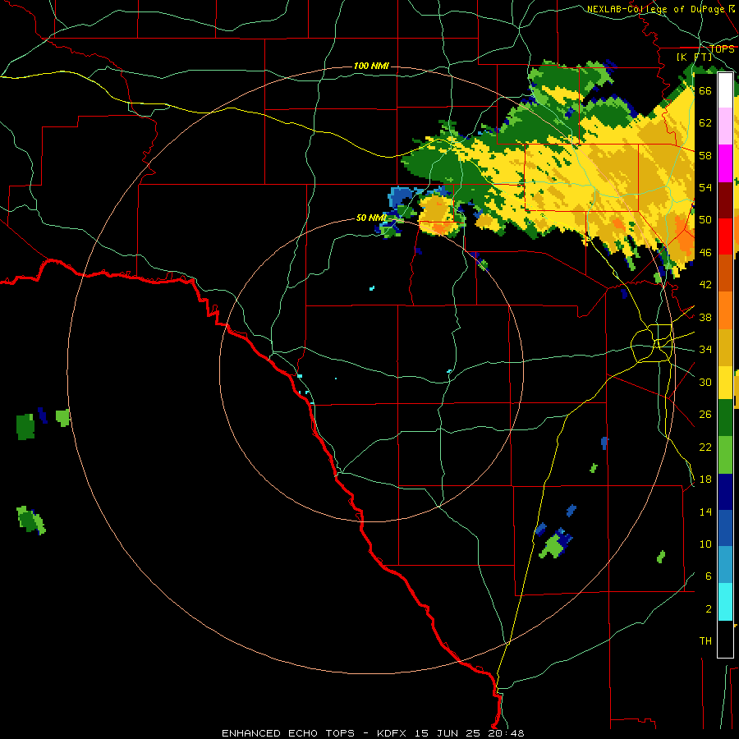
Task: Click the 30 legend value
Action: tap(705, 382)
